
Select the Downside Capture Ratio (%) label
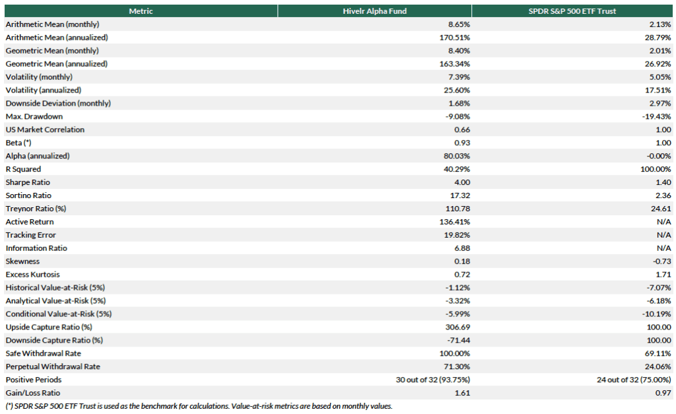coord(54,340)
